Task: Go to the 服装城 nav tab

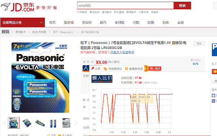Action: click(69, 22)
